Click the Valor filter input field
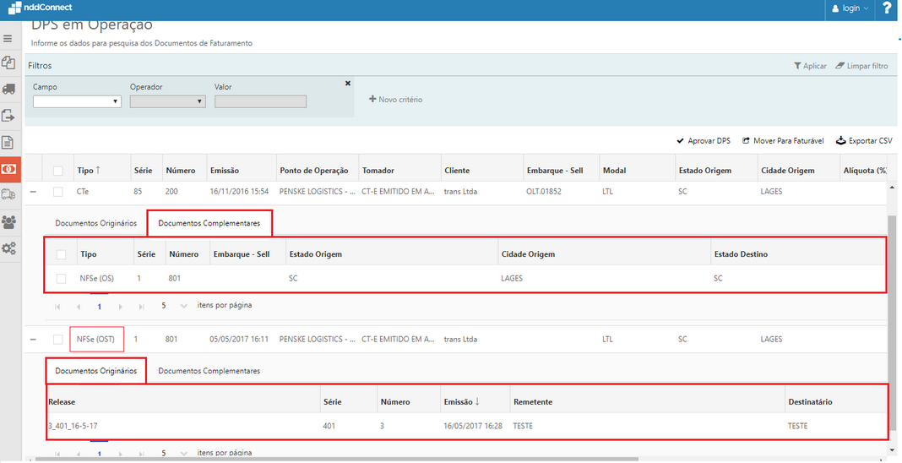 tap(260, 101)
